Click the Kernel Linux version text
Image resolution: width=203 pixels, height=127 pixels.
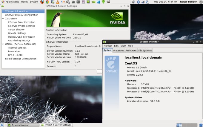(x=149, y=71)
